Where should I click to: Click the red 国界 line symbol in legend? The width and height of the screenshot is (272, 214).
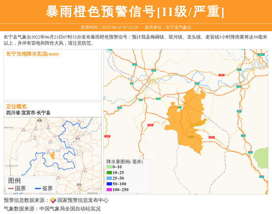point(10,189)
